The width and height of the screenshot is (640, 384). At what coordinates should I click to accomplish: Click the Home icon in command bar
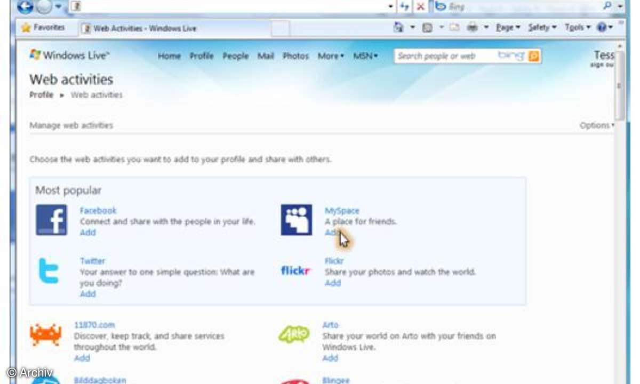(398, 27)
